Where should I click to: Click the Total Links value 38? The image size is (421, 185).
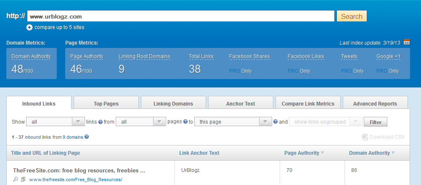pyautogui.click(x=195, y=69)
